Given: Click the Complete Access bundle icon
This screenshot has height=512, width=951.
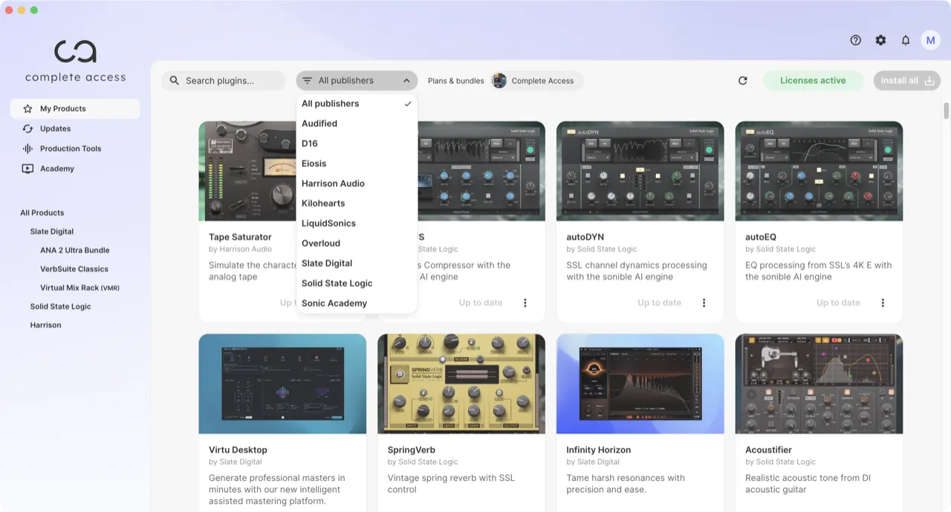Looking at the screenshot, I should pos(499,81).
